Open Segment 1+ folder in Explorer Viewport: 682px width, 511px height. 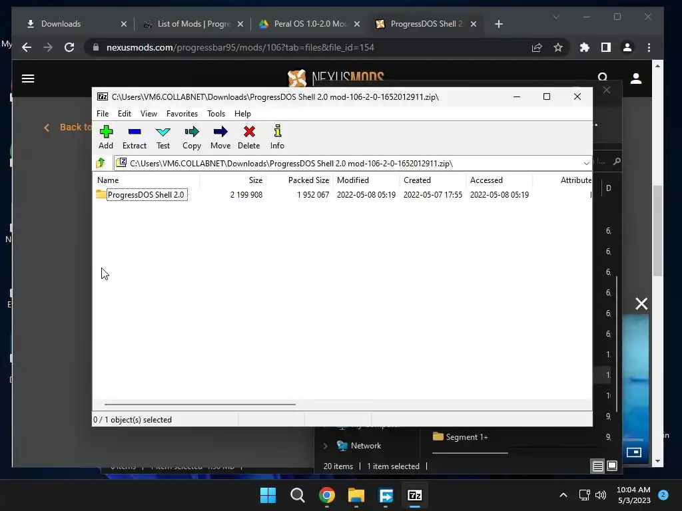[x=461, y=437]
